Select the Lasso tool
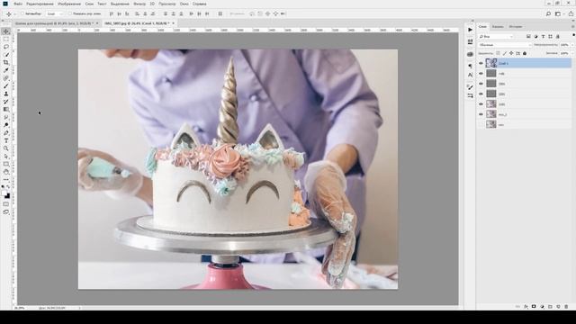This screenshot has height=324, width=576. 6,47
